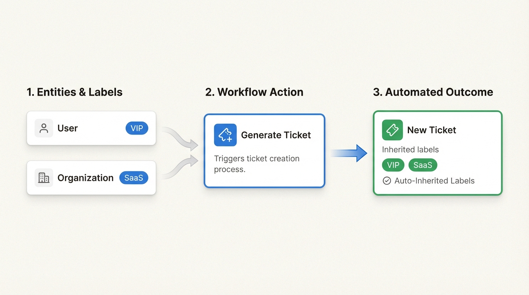Click the blue SaaS badge on Organization card

tap(133, 178)
